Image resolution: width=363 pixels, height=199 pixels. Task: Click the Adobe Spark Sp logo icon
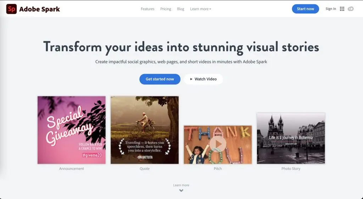tap(11, 9)
